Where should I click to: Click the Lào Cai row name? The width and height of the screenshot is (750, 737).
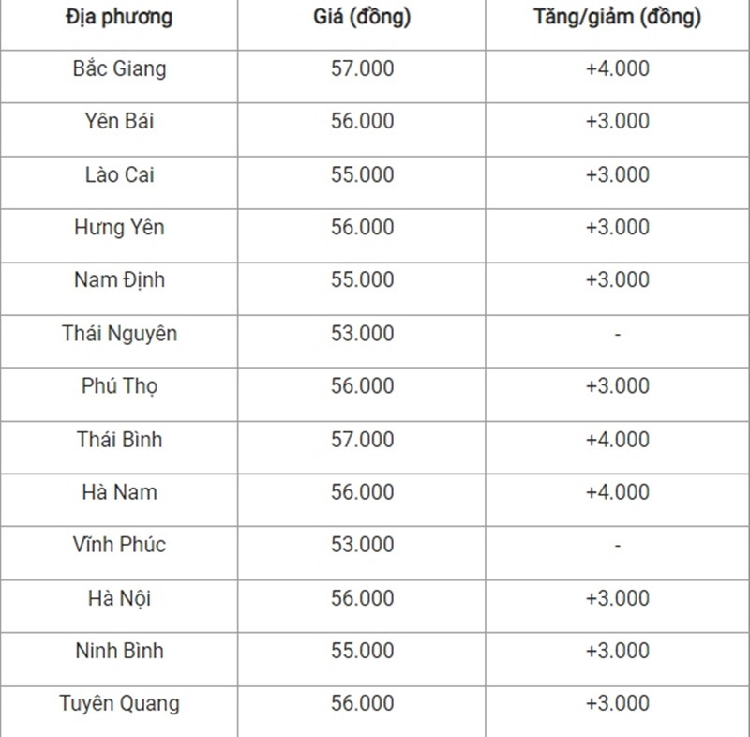(x=119, y=174)
